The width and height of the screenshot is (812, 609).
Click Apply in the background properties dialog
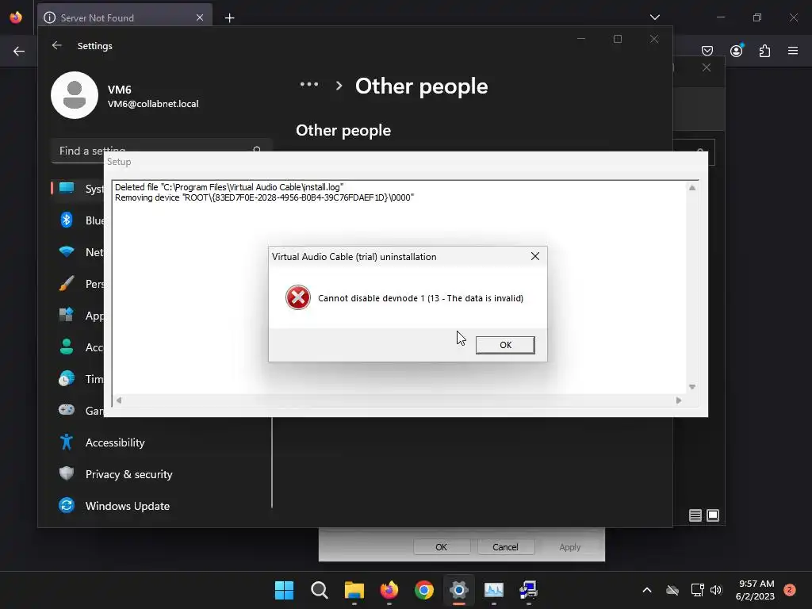(x=569, y=547)
